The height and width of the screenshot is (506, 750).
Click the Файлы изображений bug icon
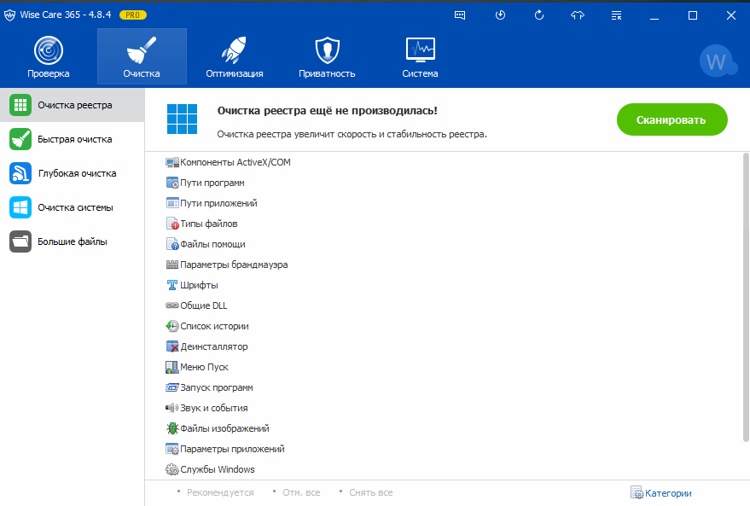(x=172, y=428)
